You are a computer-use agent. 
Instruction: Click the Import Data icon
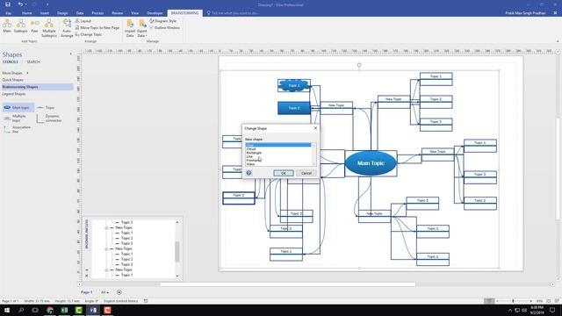coord(130,28)
